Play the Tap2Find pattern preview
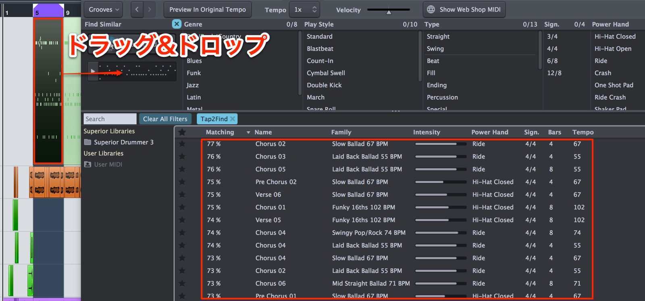 93,71
